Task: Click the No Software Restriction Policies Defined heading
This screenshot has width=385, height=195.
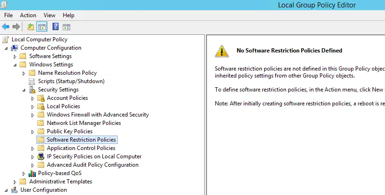Action: [x=289, y=50]
